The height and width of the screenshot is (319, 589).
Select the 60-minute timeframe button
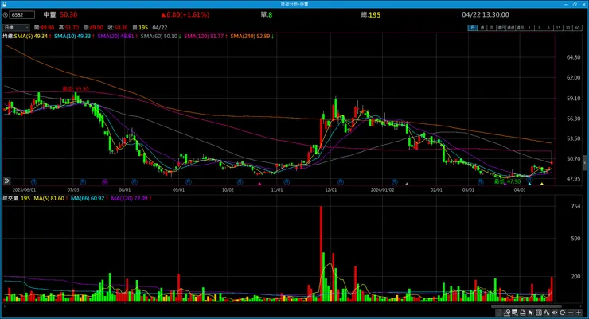[577, 28]
